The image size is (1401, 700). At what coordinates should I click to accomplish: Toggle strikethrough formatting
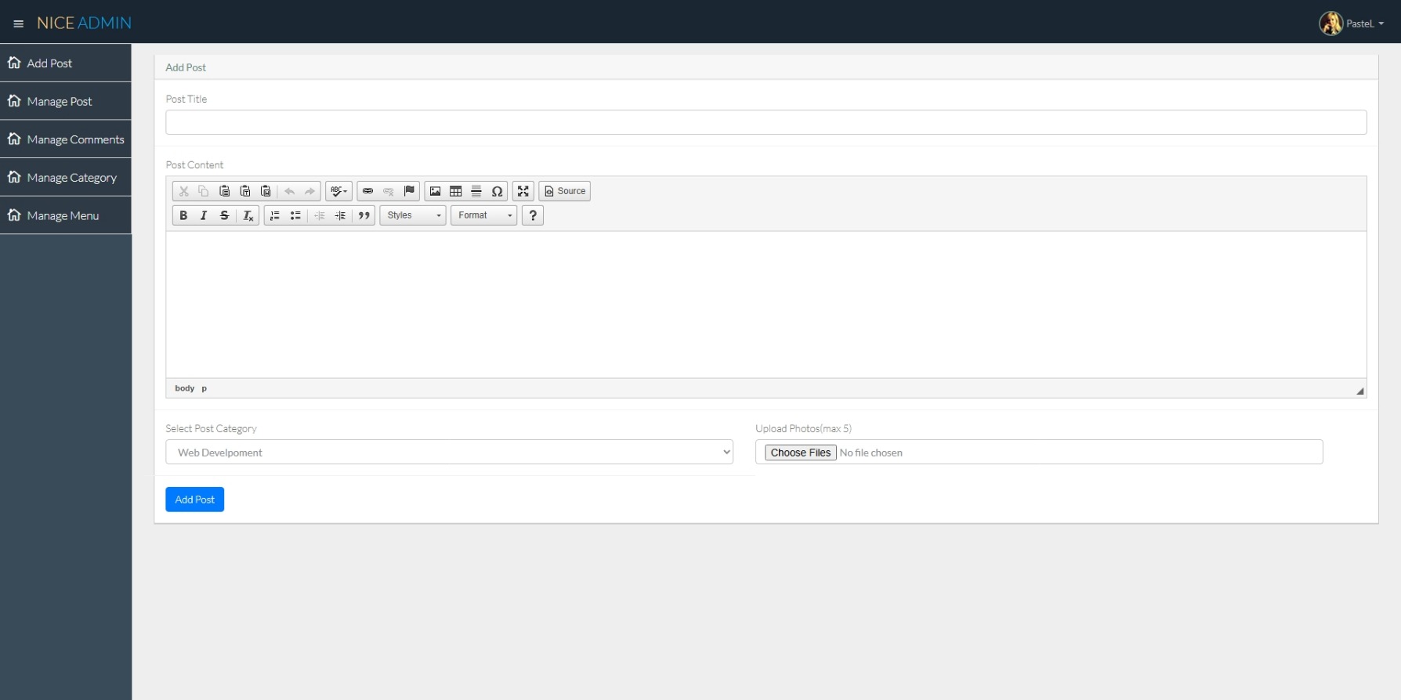point(224,215)
